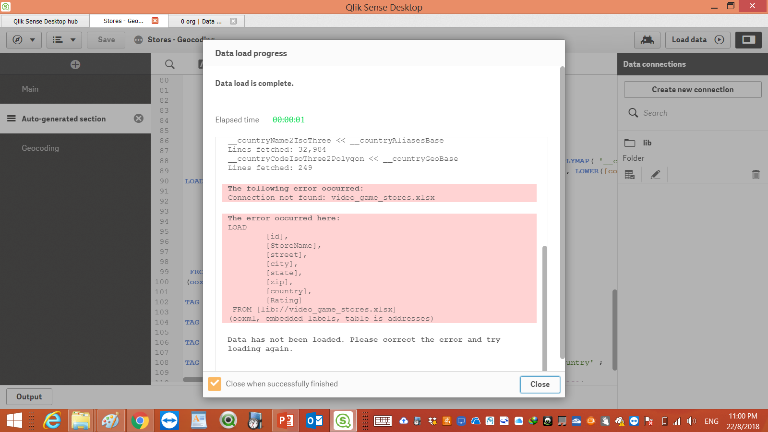This screenshot has height=432, width=768.
Task: Click Create new connection button
Action: [693, 90]
